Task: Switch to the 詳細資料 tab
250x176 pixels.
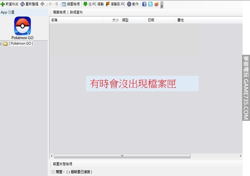Action: (x=76, y=12)
